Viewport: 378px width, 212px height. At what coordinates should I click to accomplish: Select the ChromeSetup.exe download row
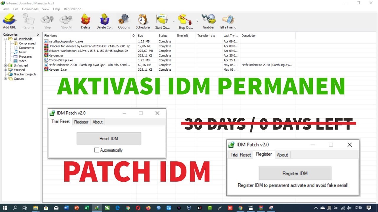169,60
